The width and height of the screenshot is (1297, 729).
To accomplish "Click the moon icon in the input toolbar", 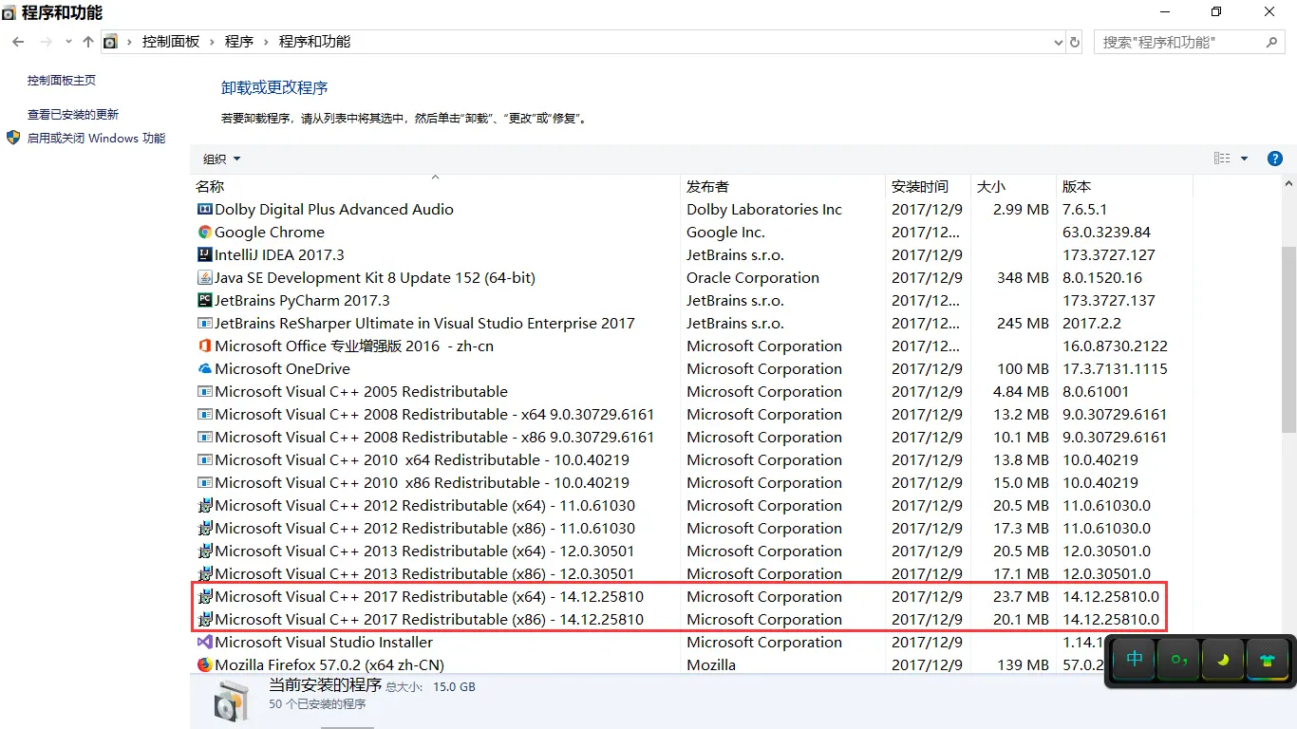I will point(1224,659).
